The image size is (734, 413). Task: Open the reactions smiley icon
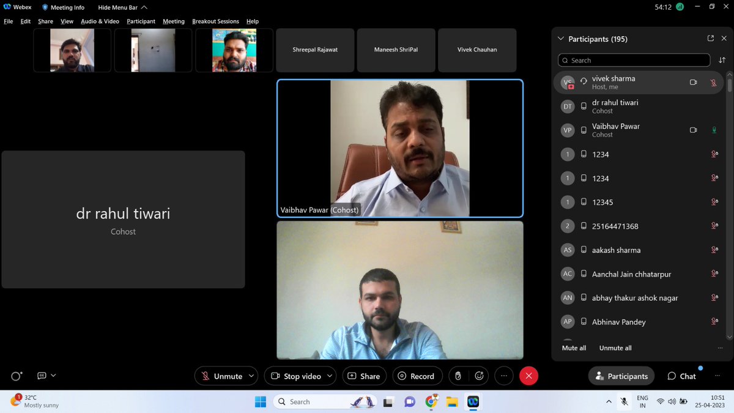(480, 376)
